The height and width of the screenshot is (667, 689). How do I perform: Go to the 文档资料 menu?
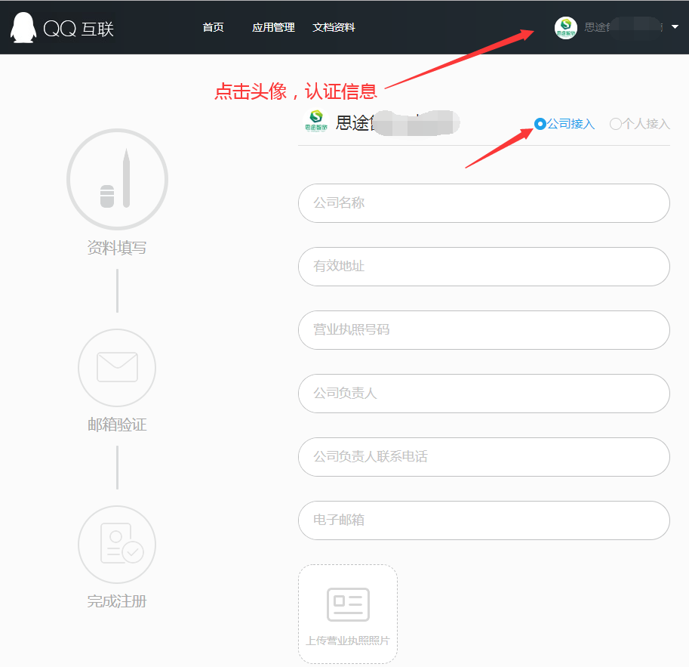coord(334,28)
